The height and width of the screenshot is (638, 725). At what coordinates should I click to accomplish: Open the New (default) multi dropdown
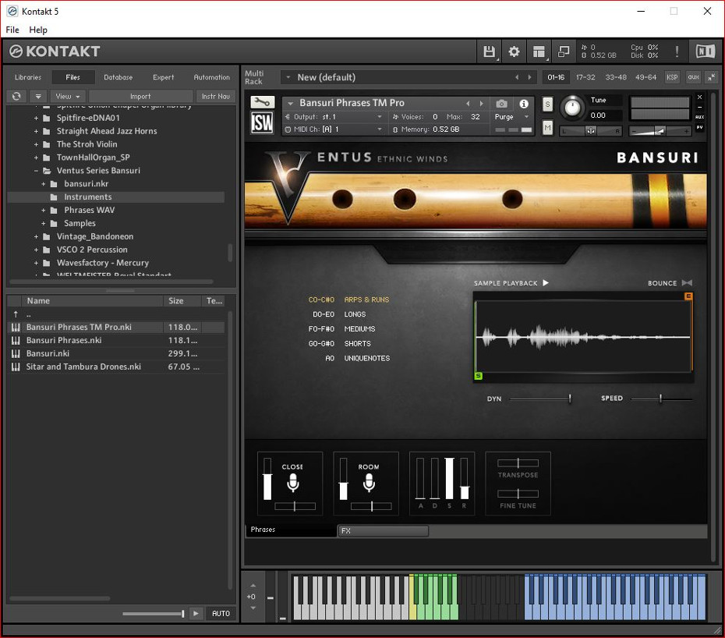(288, 77)
